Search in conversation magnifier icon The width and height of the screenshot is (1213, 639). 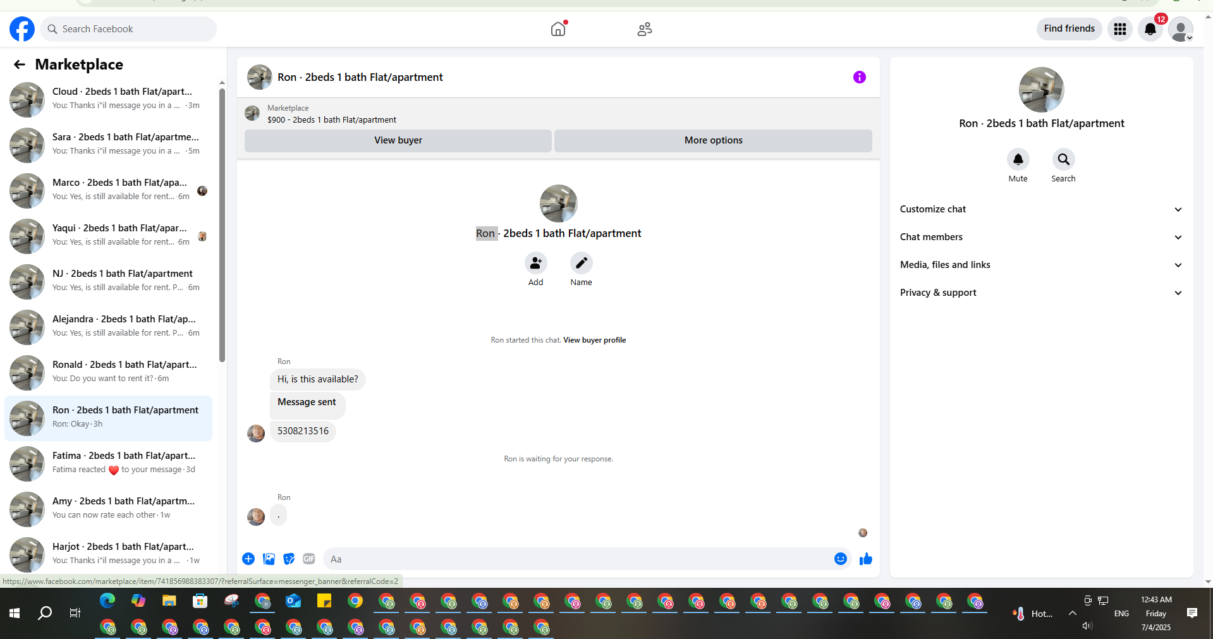[x=1064, y=159]
